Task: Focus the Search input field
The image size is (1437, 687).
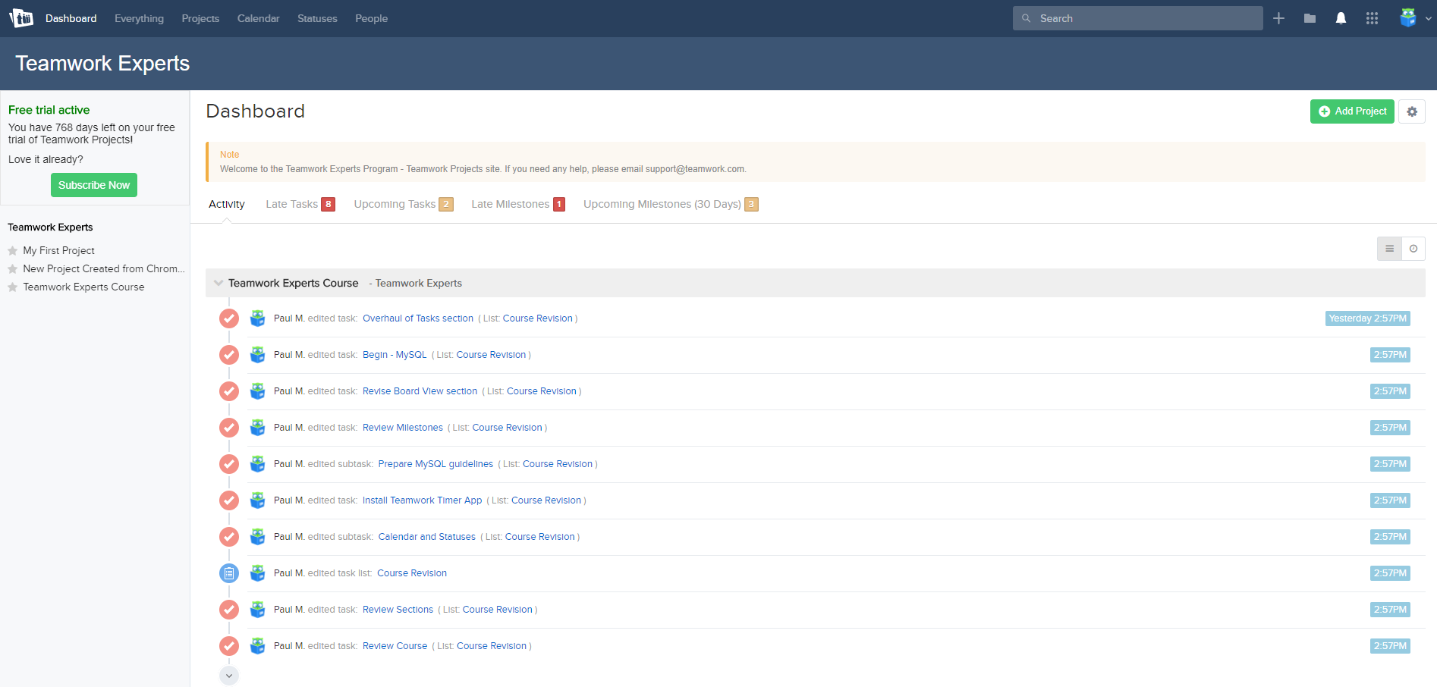Action: [x=1137, y=18]
